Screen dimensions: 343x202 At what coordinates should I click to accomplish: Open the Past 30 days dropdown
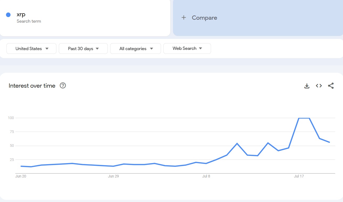[83, 49]
